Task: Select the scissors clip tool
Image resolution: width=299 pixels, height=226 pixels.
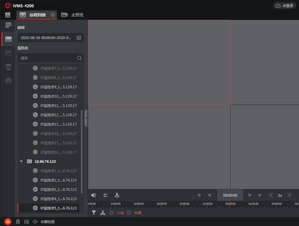Action: coord(103,213)
